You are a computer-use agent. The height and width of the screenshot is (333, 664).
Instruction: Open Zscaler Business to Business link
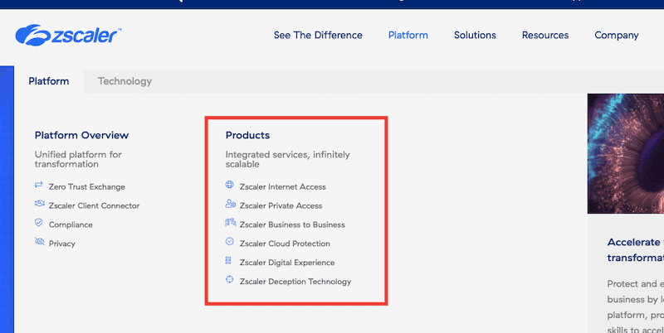pyautogui.click(x=292, y=224)
